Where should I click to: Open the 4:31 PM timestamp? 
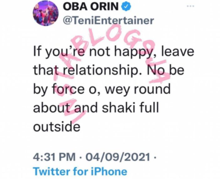(x=54, y=157)
